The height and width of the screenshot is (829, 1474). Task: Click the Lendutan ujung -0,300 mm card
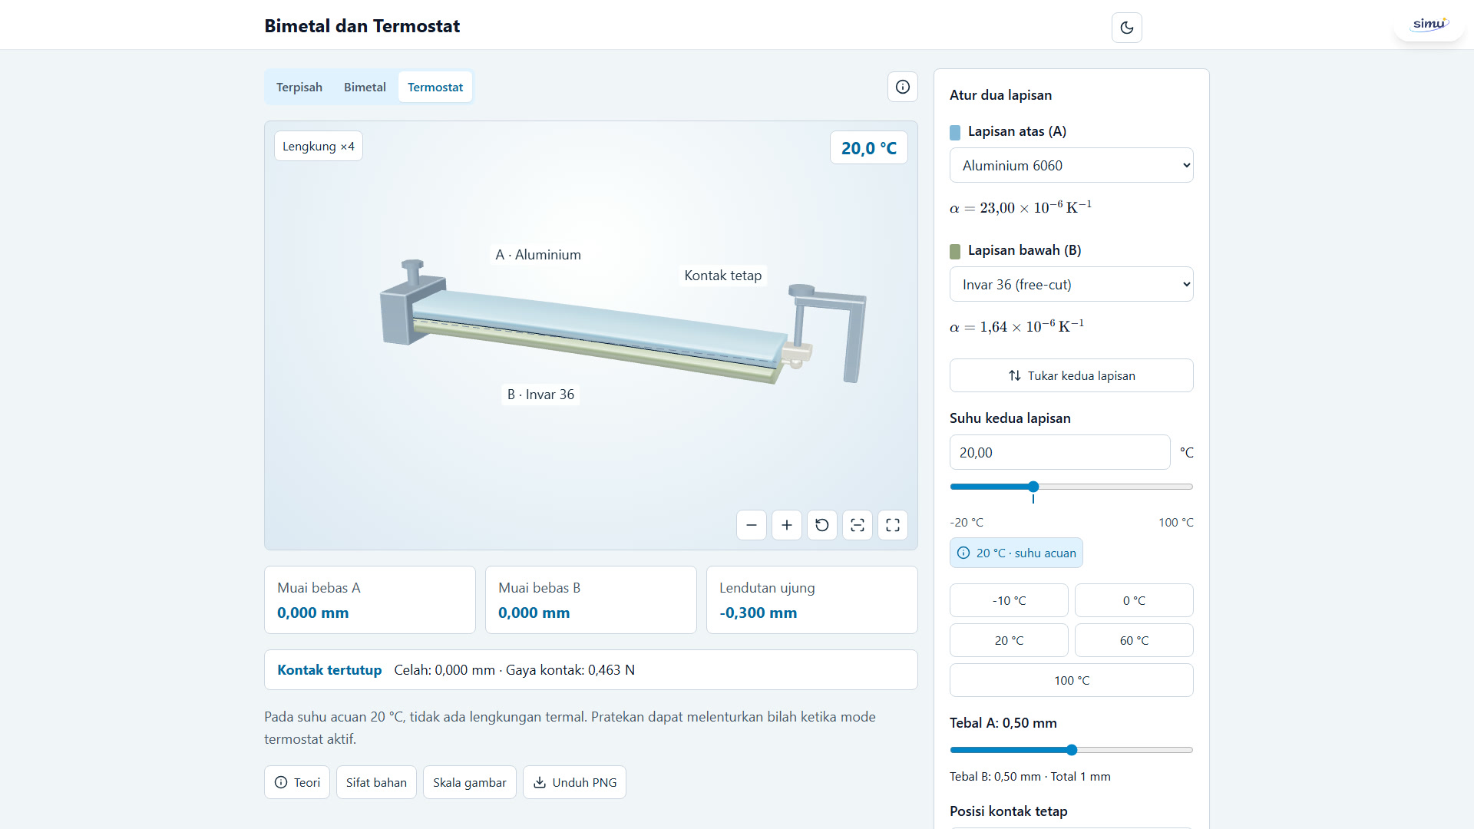point(812,599)
